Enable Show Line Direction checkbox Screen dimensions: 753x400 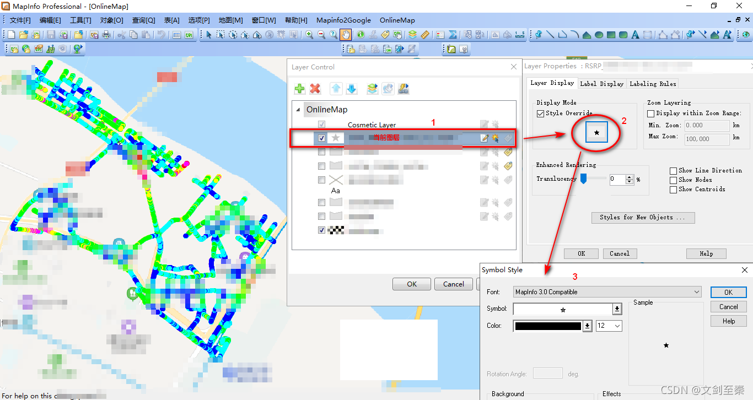pyautogui.click(x=673, y=171)
